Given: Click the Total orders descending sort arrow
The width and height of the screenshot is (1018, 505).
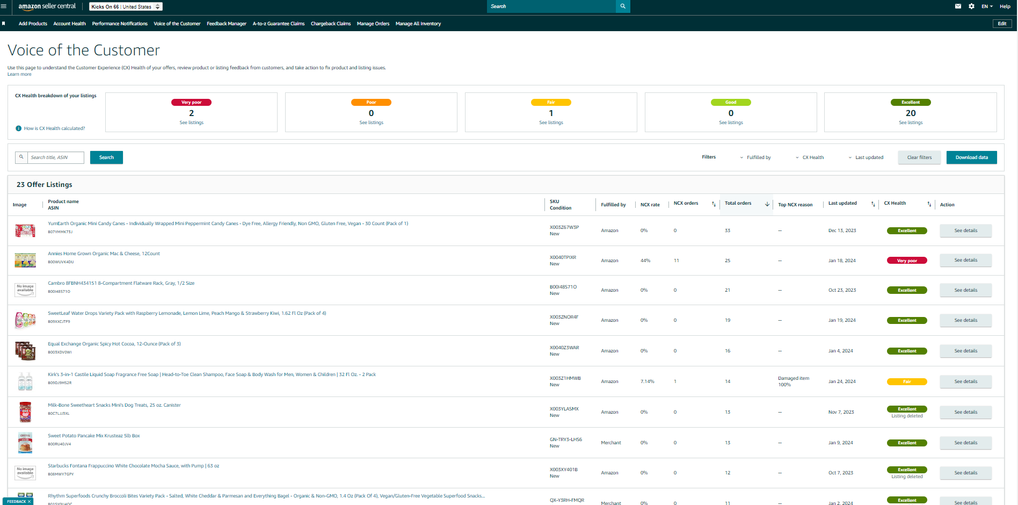Looking at the screenshot, I should point(767,204).
